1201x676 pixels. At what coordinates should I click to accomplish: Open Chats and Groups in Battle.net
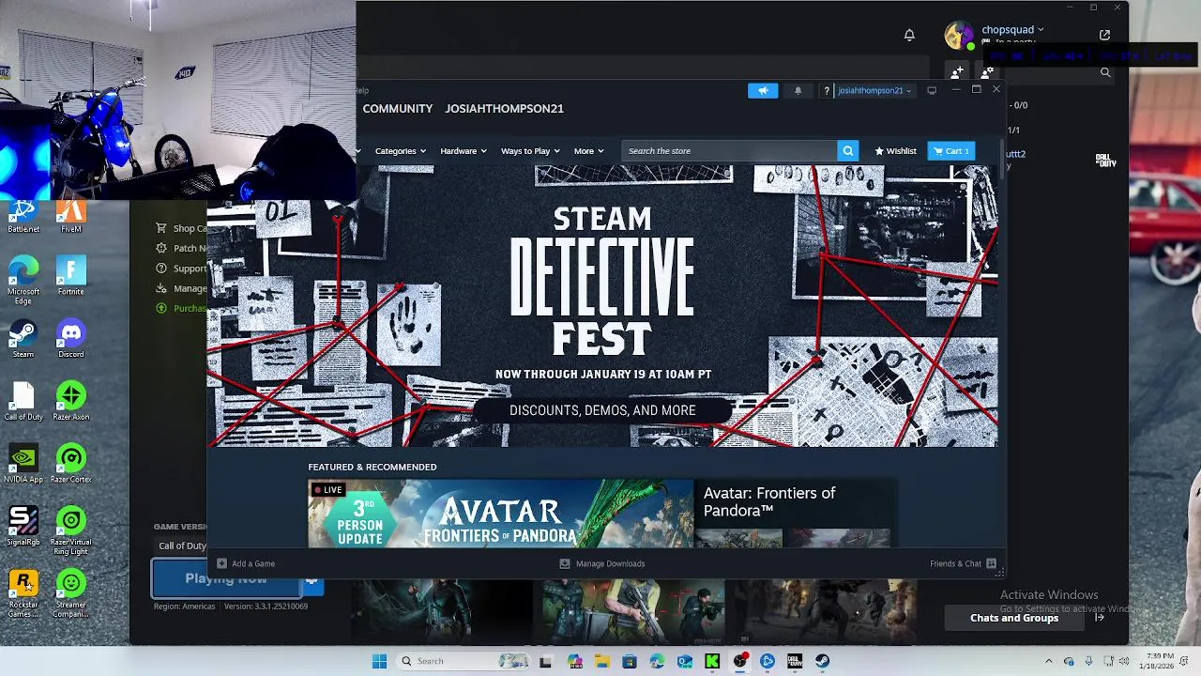[1014, 618]
